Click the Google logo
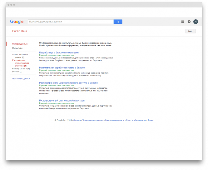The height and width of the screenshot is (170, 208). [x=17, y=22]
